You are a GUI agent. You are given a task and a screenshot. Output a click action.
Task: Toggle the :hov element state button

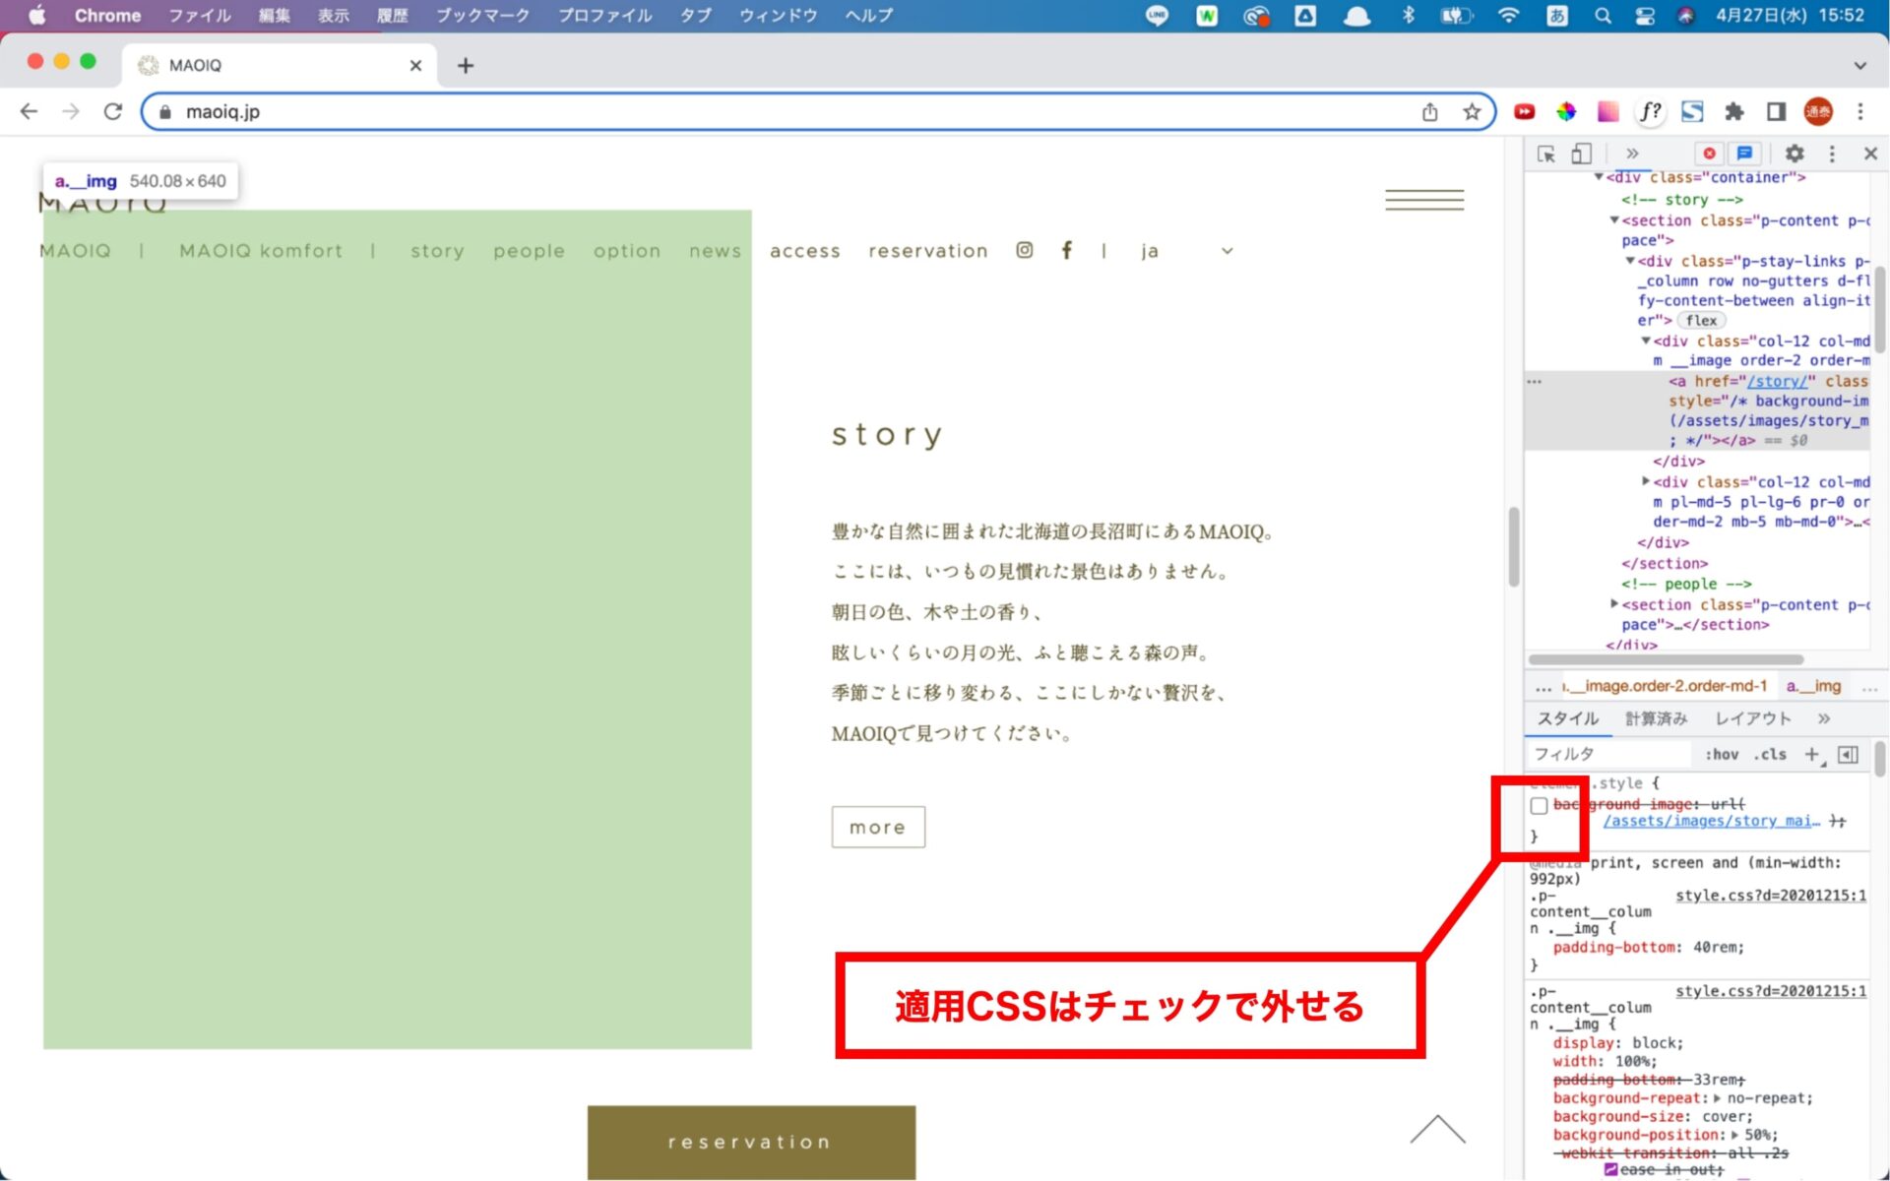click(1722, 755)
